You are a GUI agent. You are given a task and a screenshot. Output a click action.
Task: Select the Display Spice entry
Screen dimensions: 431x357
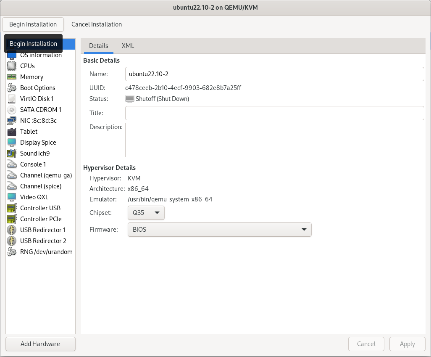[x=40, y=143]
